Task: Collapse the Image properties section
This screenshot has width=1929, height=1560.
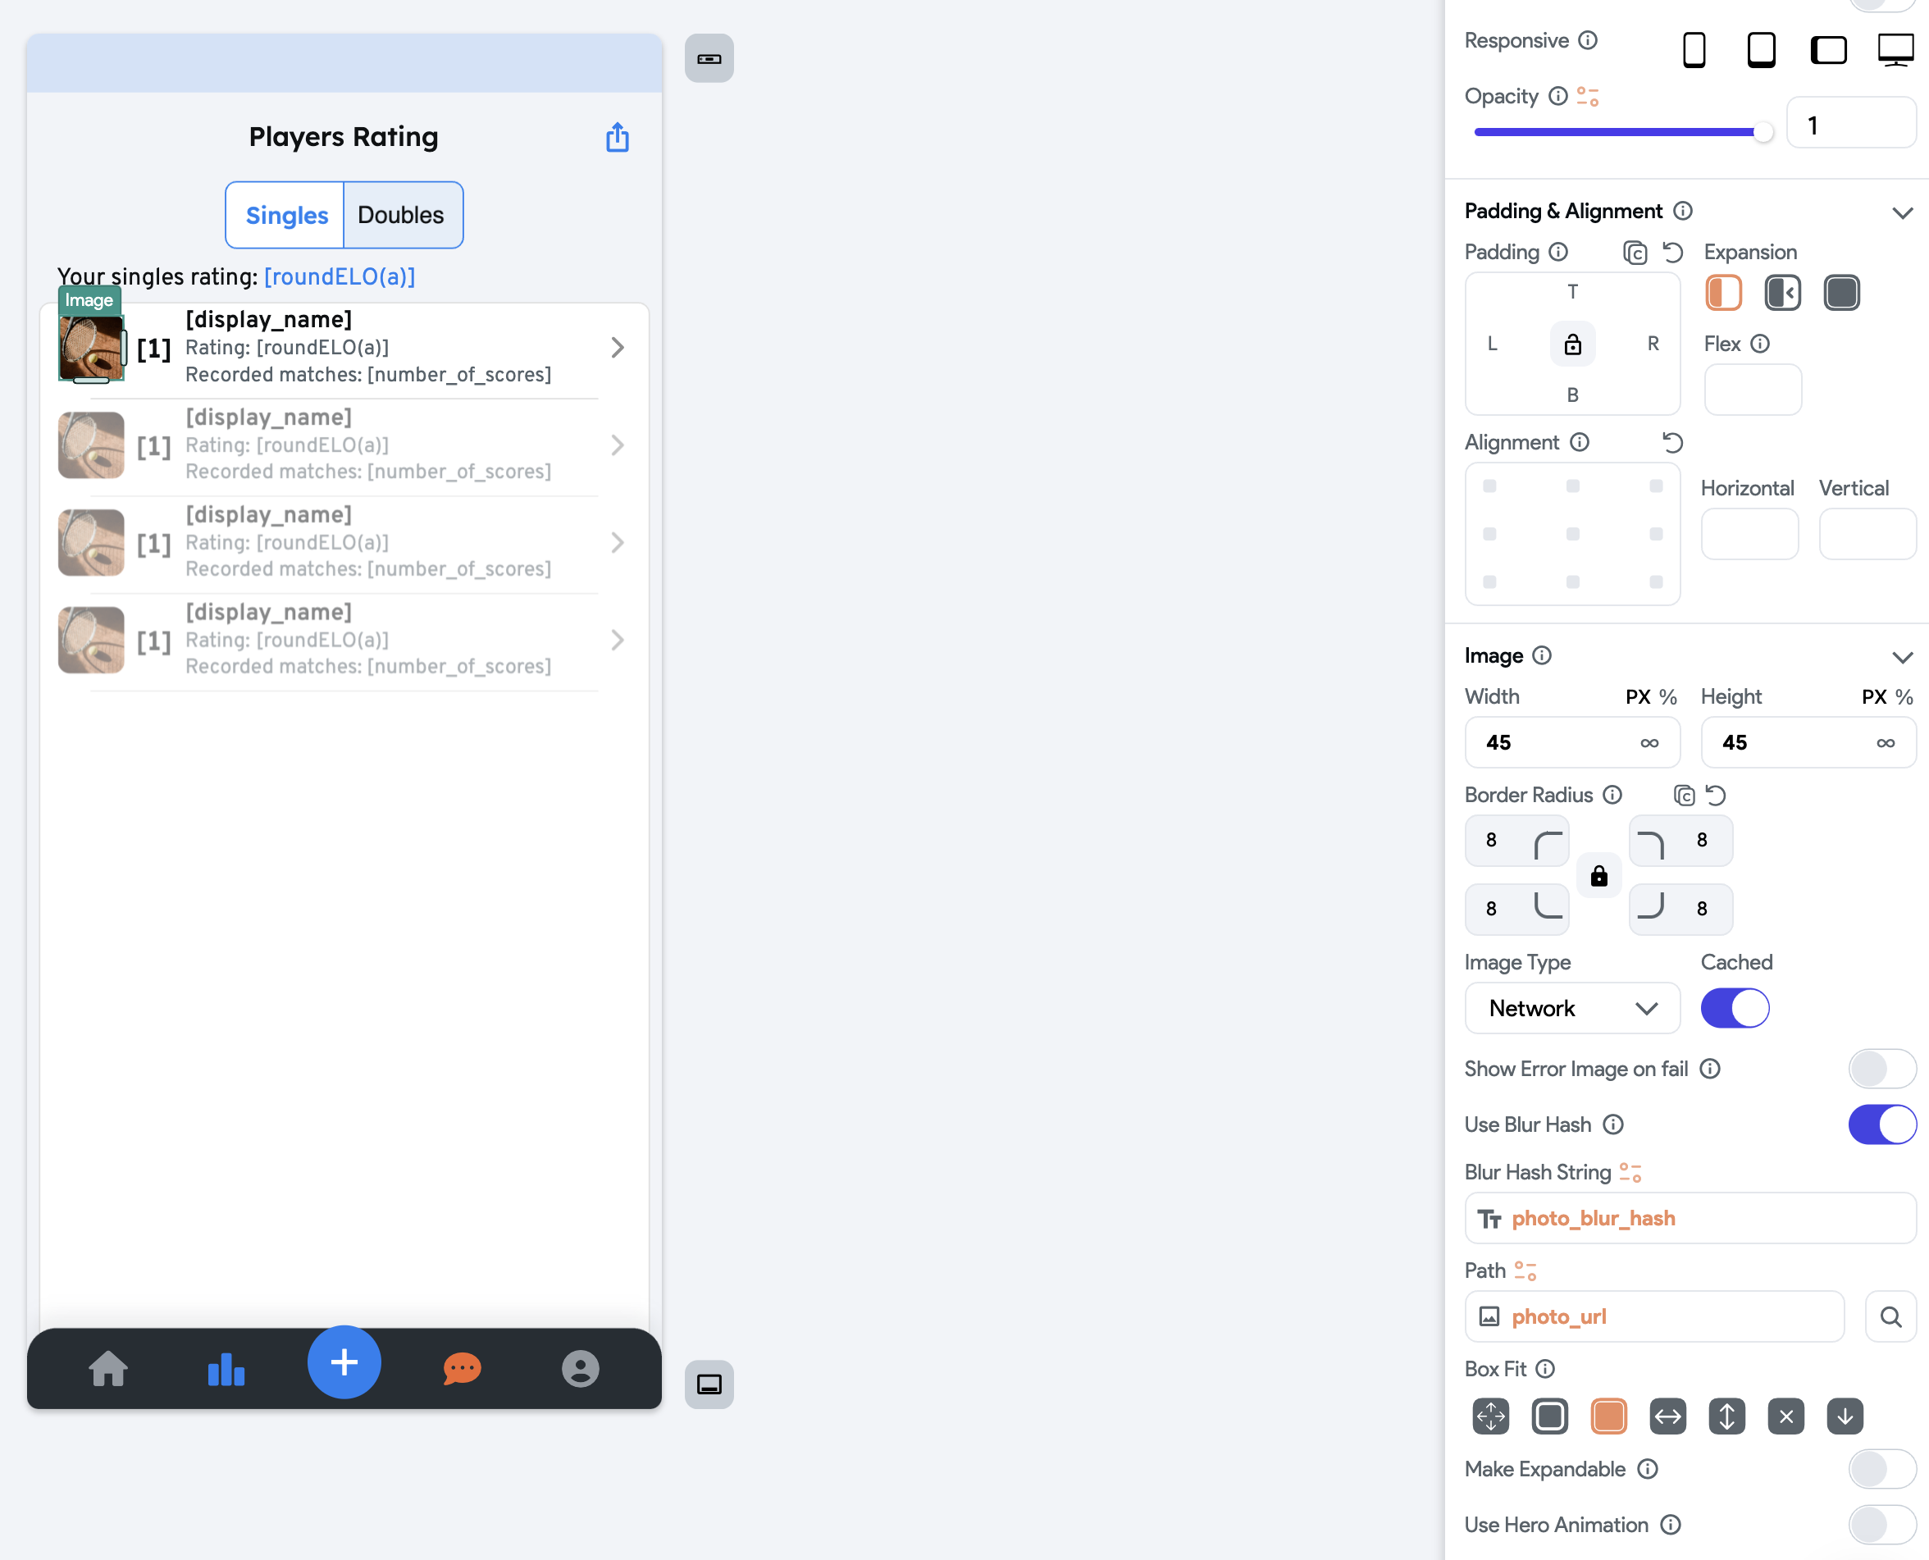Action: pos(1901,657)
